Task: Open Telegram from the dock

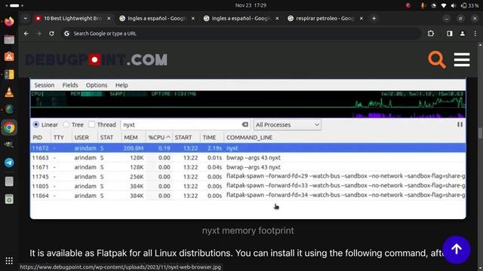Action: (9, 163)
